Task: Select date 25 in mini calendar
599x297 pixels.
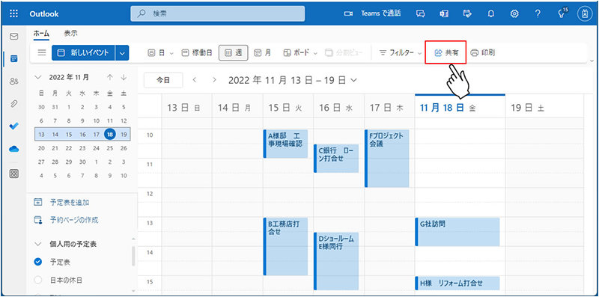Action: pyautogui.click(x=110, y=148)
